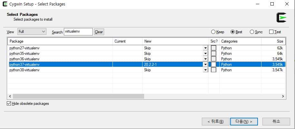Close the Cygwin Setup window
The height and width of the screenshot is (129, 295).
point(287,4)
